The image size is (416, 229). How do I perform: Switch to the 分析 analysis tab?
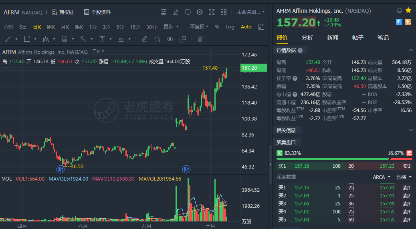pyautogui.click(x=307, y=38)
